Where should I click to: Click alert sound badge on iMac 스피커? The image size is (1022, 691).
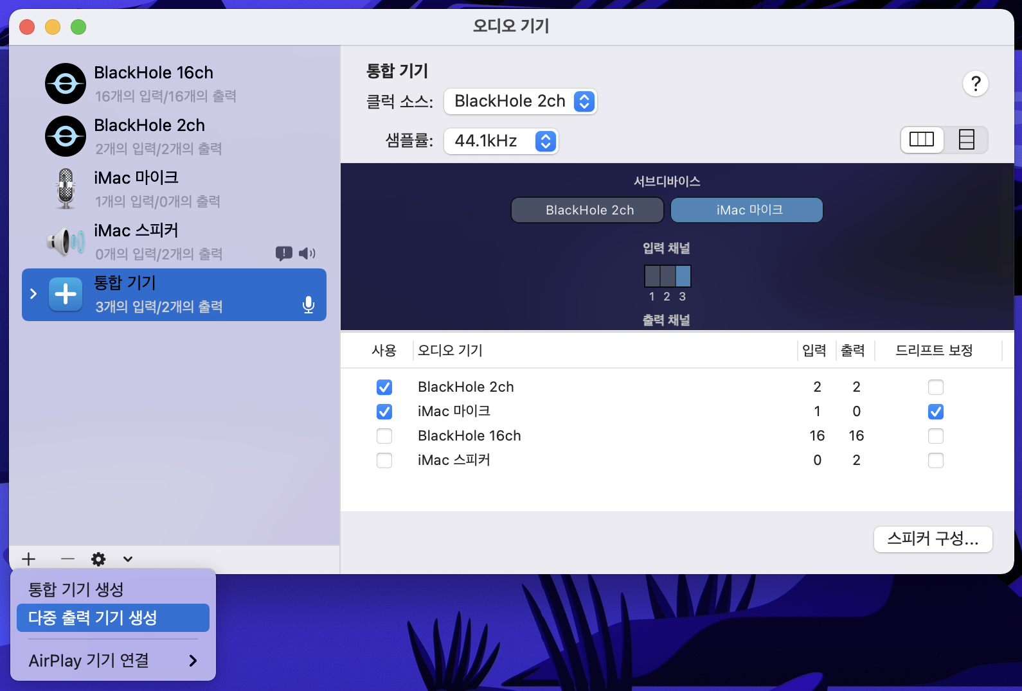[x=283, y=254]
